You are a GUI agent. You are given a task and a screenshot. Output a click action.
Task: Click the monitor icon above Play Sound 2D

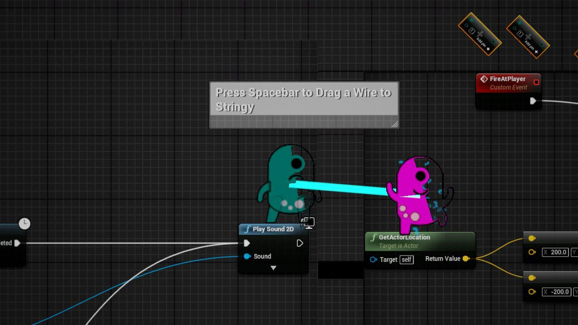click(x=309, y=222)
